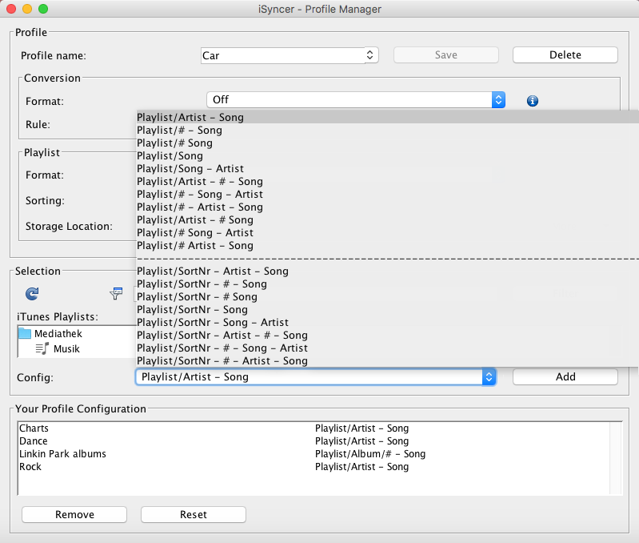Open the Conversion Format dropdown showing Off

tap(356, 99)
